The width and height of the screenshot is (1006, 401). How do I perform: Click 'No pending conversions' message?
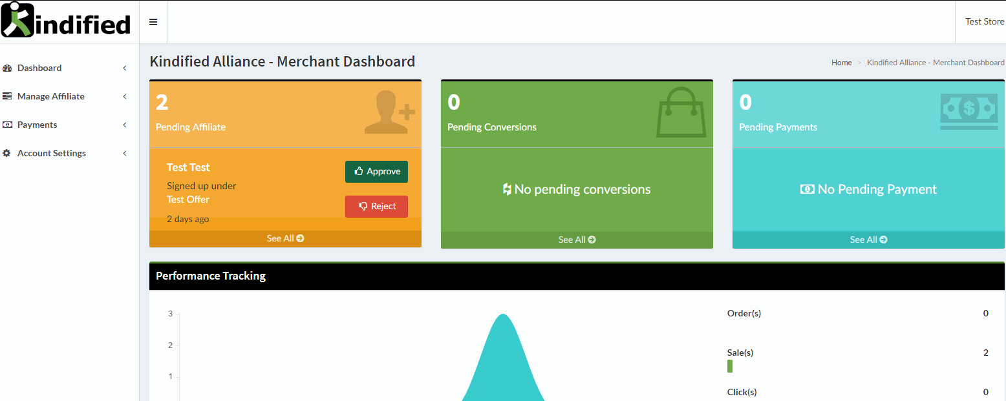pyautogui.click(x=577, y=189)
